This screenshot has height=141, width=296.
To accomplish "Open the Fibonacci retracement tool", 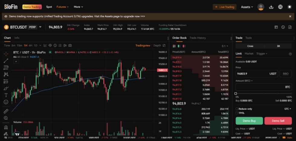I will [x=6, y=67].
